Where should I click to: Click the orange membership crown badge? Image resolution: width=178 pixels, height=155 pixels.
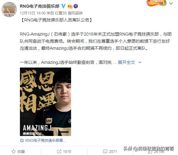click(x=70, y=6)
